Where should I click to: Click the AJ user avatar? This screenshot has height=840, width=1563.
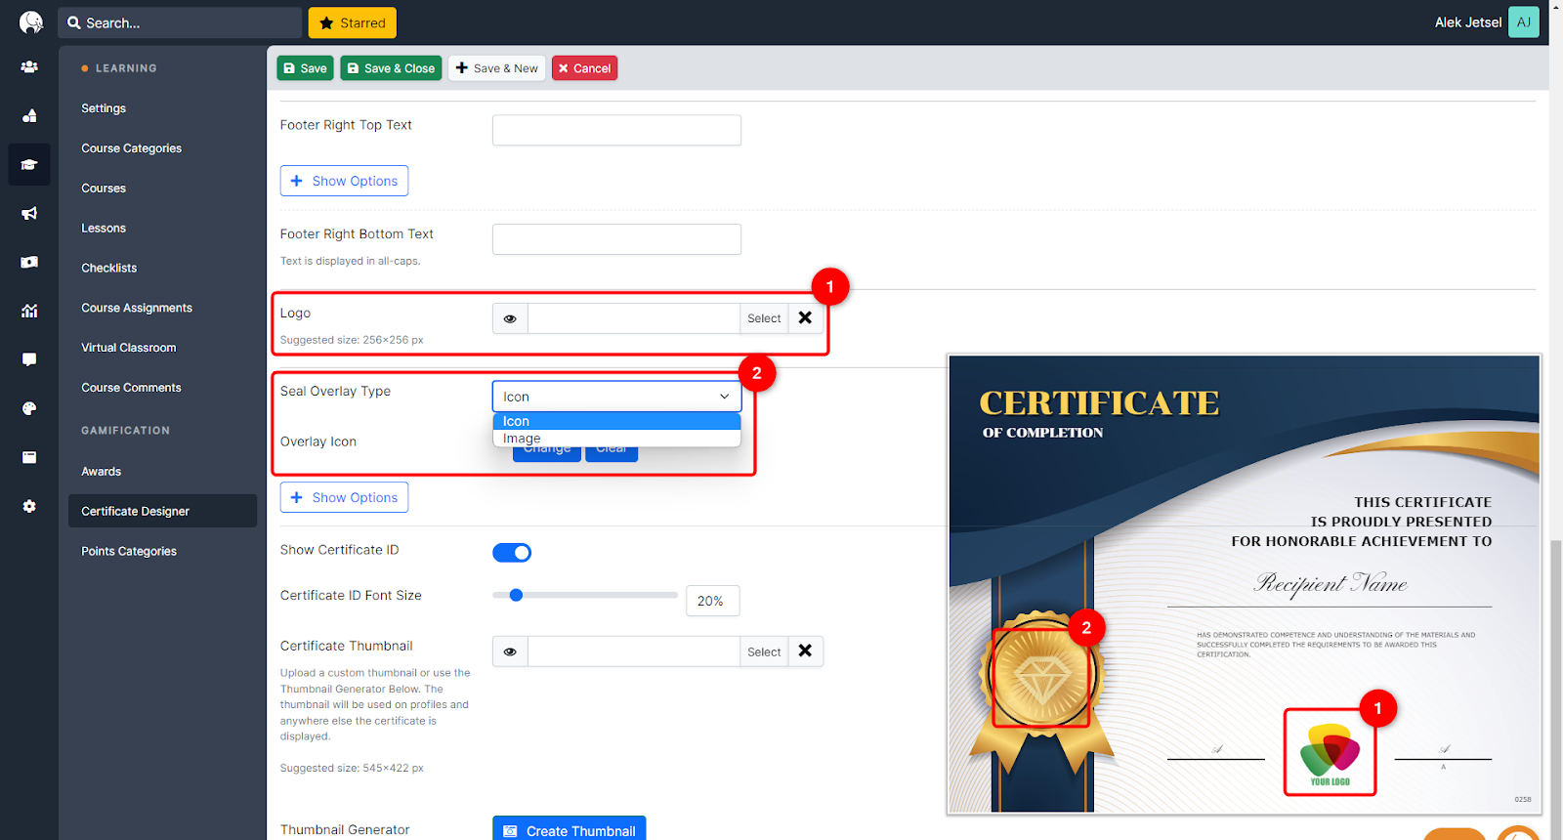click(1523, 22)
